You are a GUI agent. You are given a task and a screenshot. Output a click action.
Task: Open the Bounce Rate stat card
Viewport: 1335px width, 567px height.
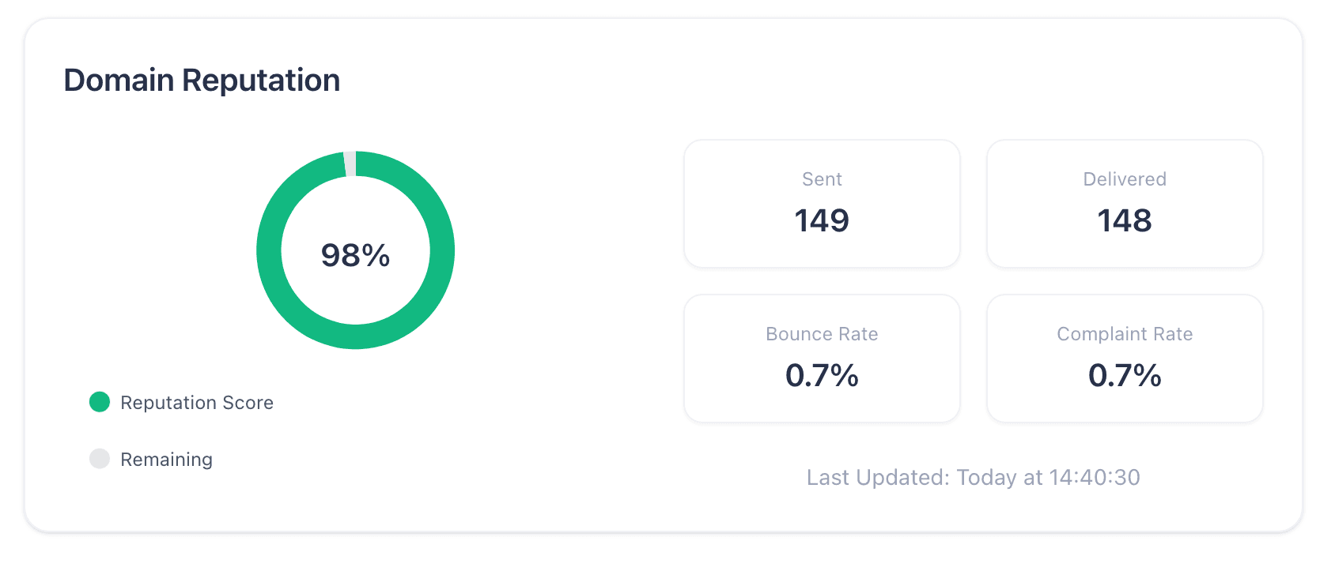822,359
